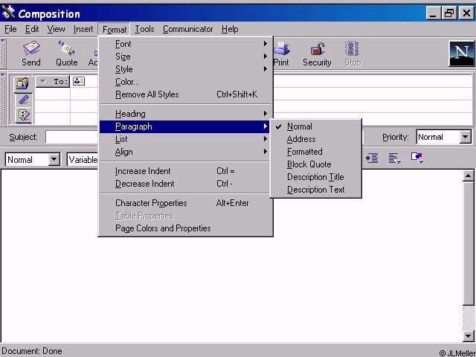
Task: Show the address list tab icon
Action: (x=23, y=83)
